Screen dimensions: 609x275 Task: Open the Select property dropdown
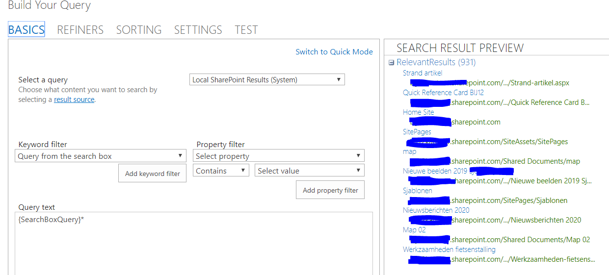[x=278, y=156]
